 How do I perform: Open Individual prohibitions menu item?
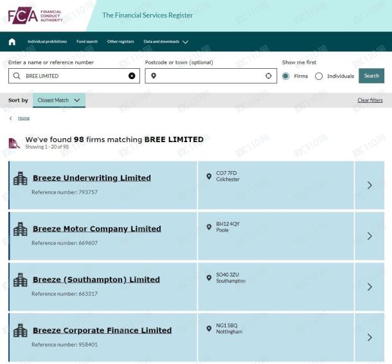48,42
